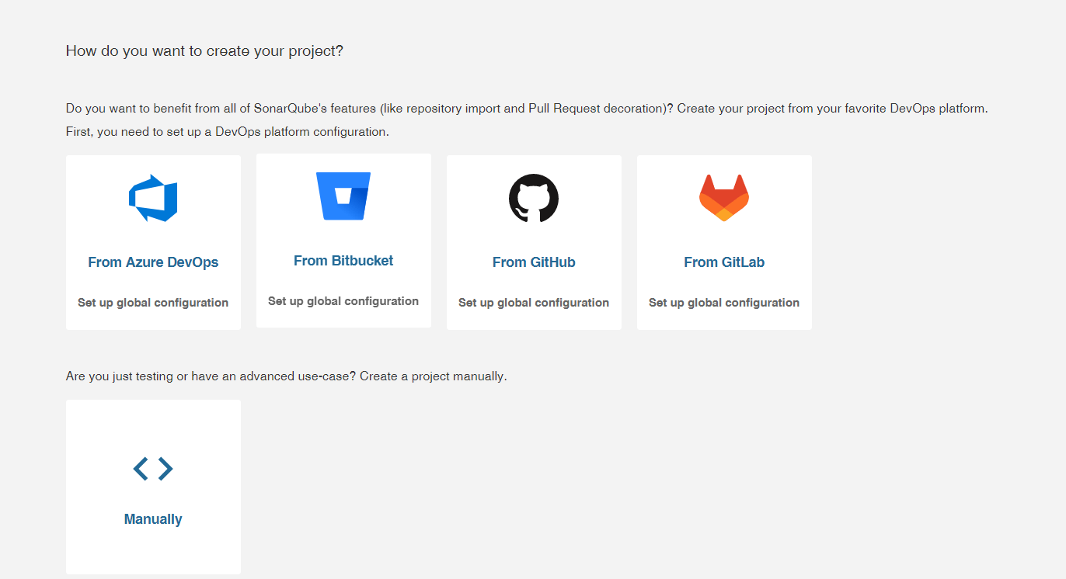Click blank top edge of the GitHub card
This screenshot has height=579, width=1066.
[534, 162]
